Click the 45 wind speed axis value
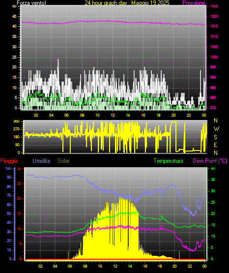This screenshot has width=229, height=273. tap(14, 17)
